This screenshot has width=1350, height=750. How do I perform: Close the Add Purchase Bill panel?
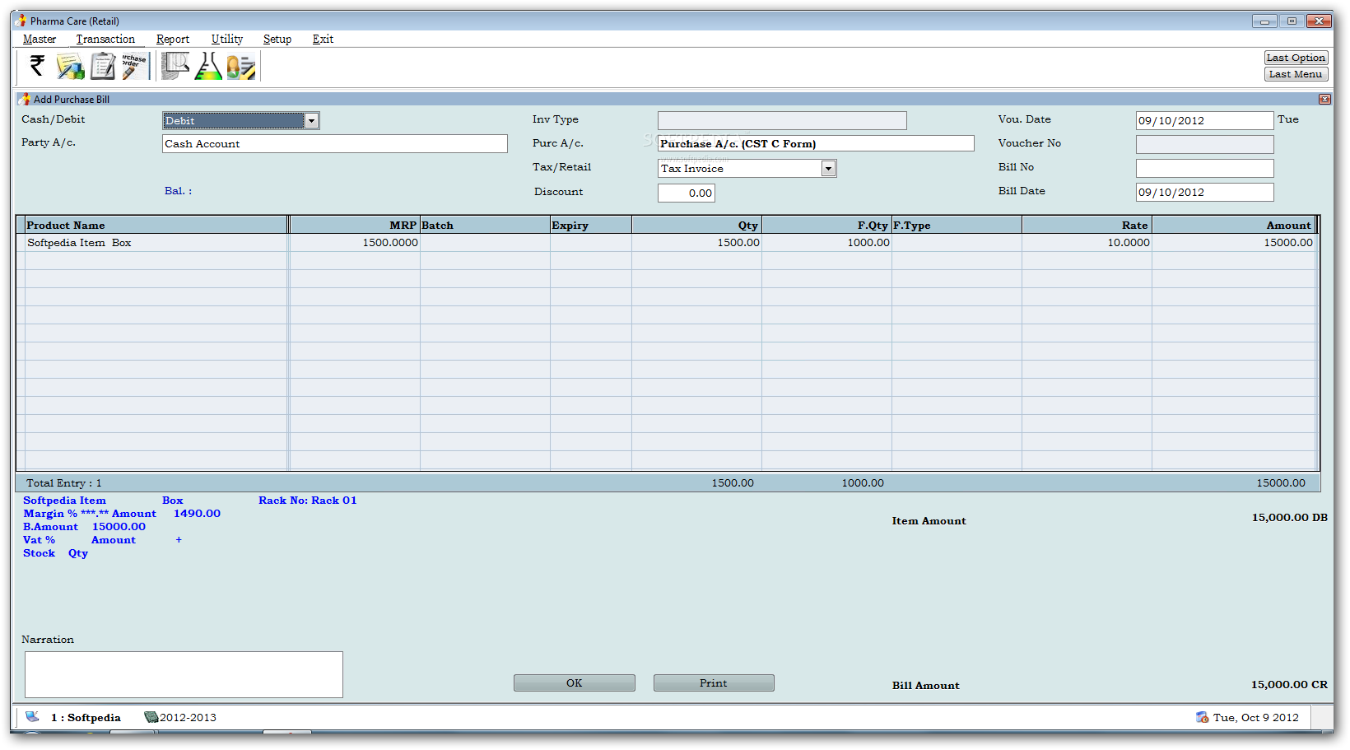tap(1324, 99)
